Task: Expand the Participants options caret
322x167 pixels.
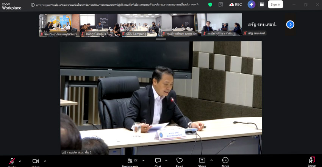Action: pos(143,161)
